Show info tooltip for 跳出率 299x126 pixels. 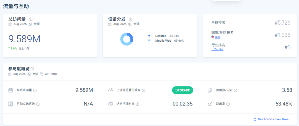click(x=228, y=104)
